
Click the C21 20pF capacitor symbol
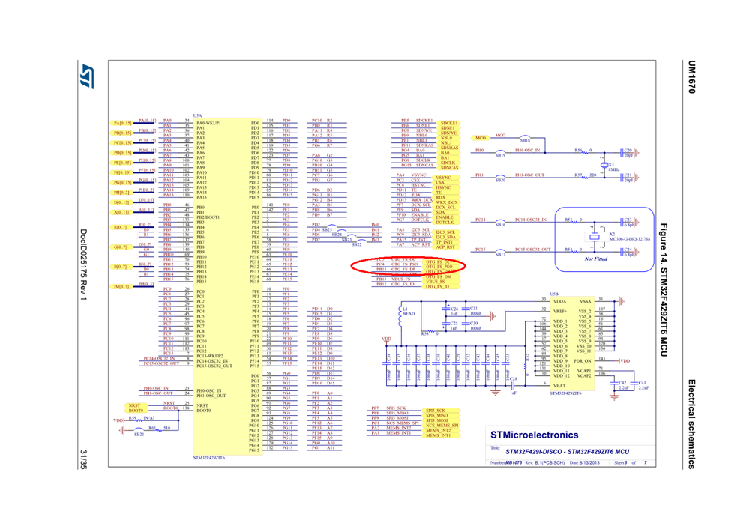(622, 178)
